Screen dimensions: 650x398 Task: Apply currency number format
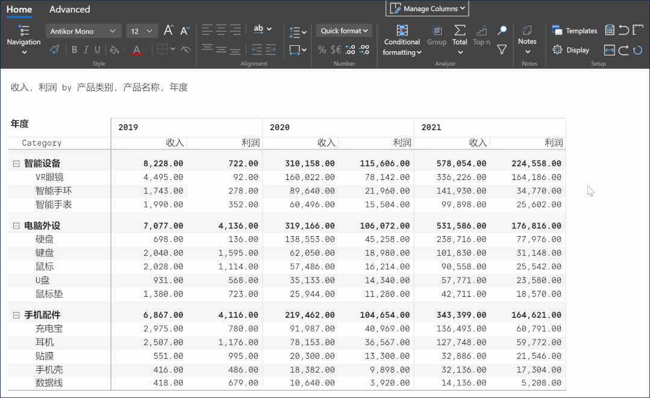(x=336, y=50)
